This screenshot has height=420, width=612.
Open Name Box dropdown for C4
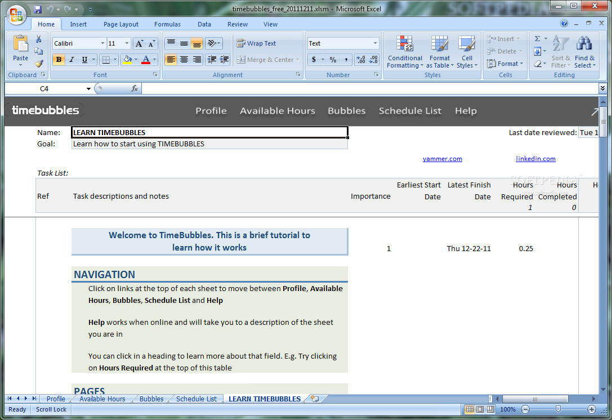point(88,89)
